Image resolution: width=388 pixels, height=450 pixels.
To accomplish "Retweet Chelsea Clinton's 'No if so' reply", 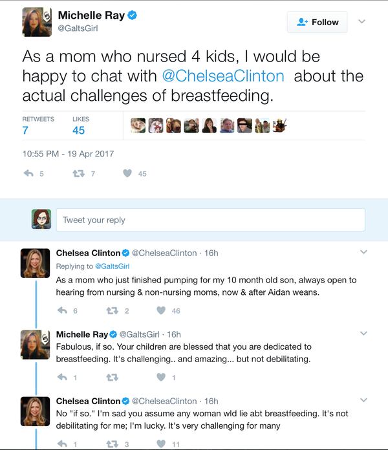I will pos(112,444).
